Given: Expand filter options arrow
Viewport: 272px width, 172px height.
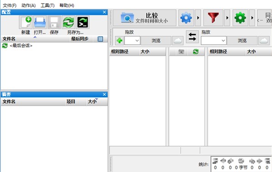Looking at the screenshot, I should pyautogui.click(x=227, y=18).
